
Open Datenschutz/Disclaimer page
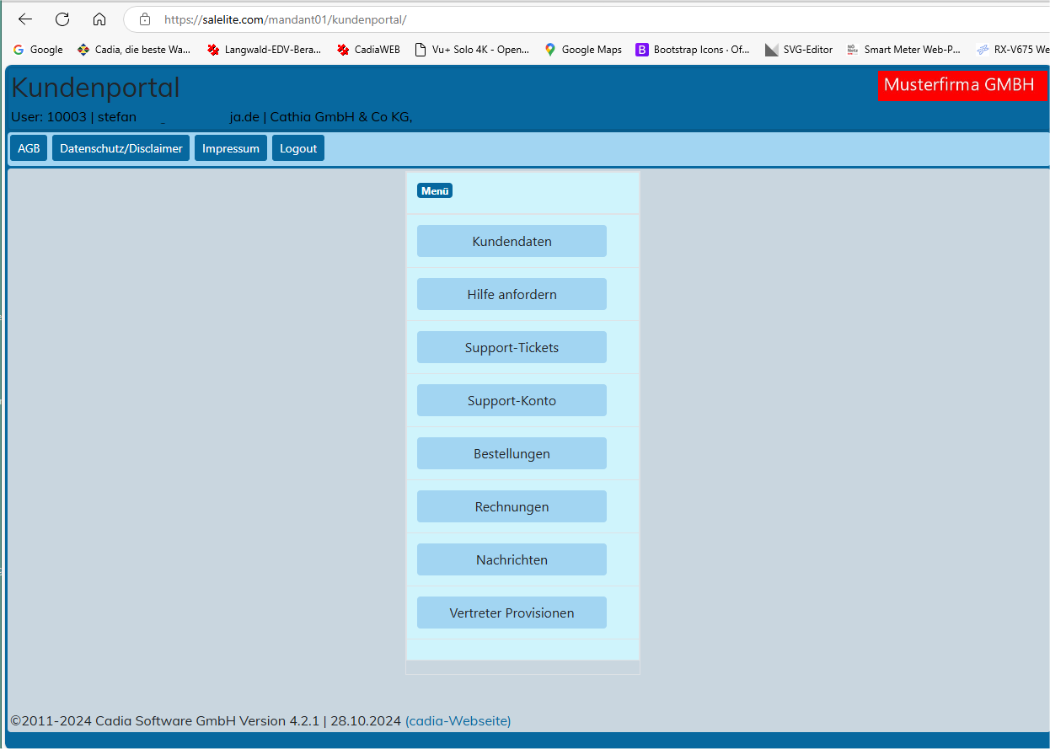click(x=121, y=148)
